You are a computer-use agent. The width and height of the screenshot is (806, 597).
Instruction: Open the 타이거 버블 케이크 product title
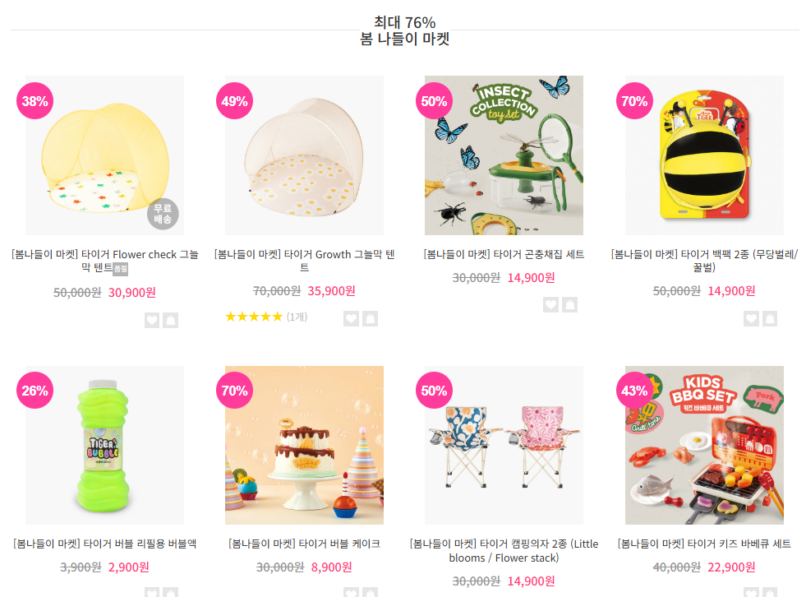pos(304,544)
